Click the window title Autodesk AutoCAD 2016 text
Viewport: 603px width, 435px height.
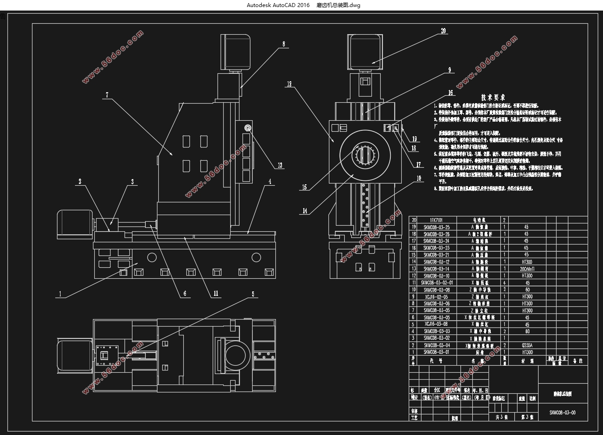tap(278, 5)
